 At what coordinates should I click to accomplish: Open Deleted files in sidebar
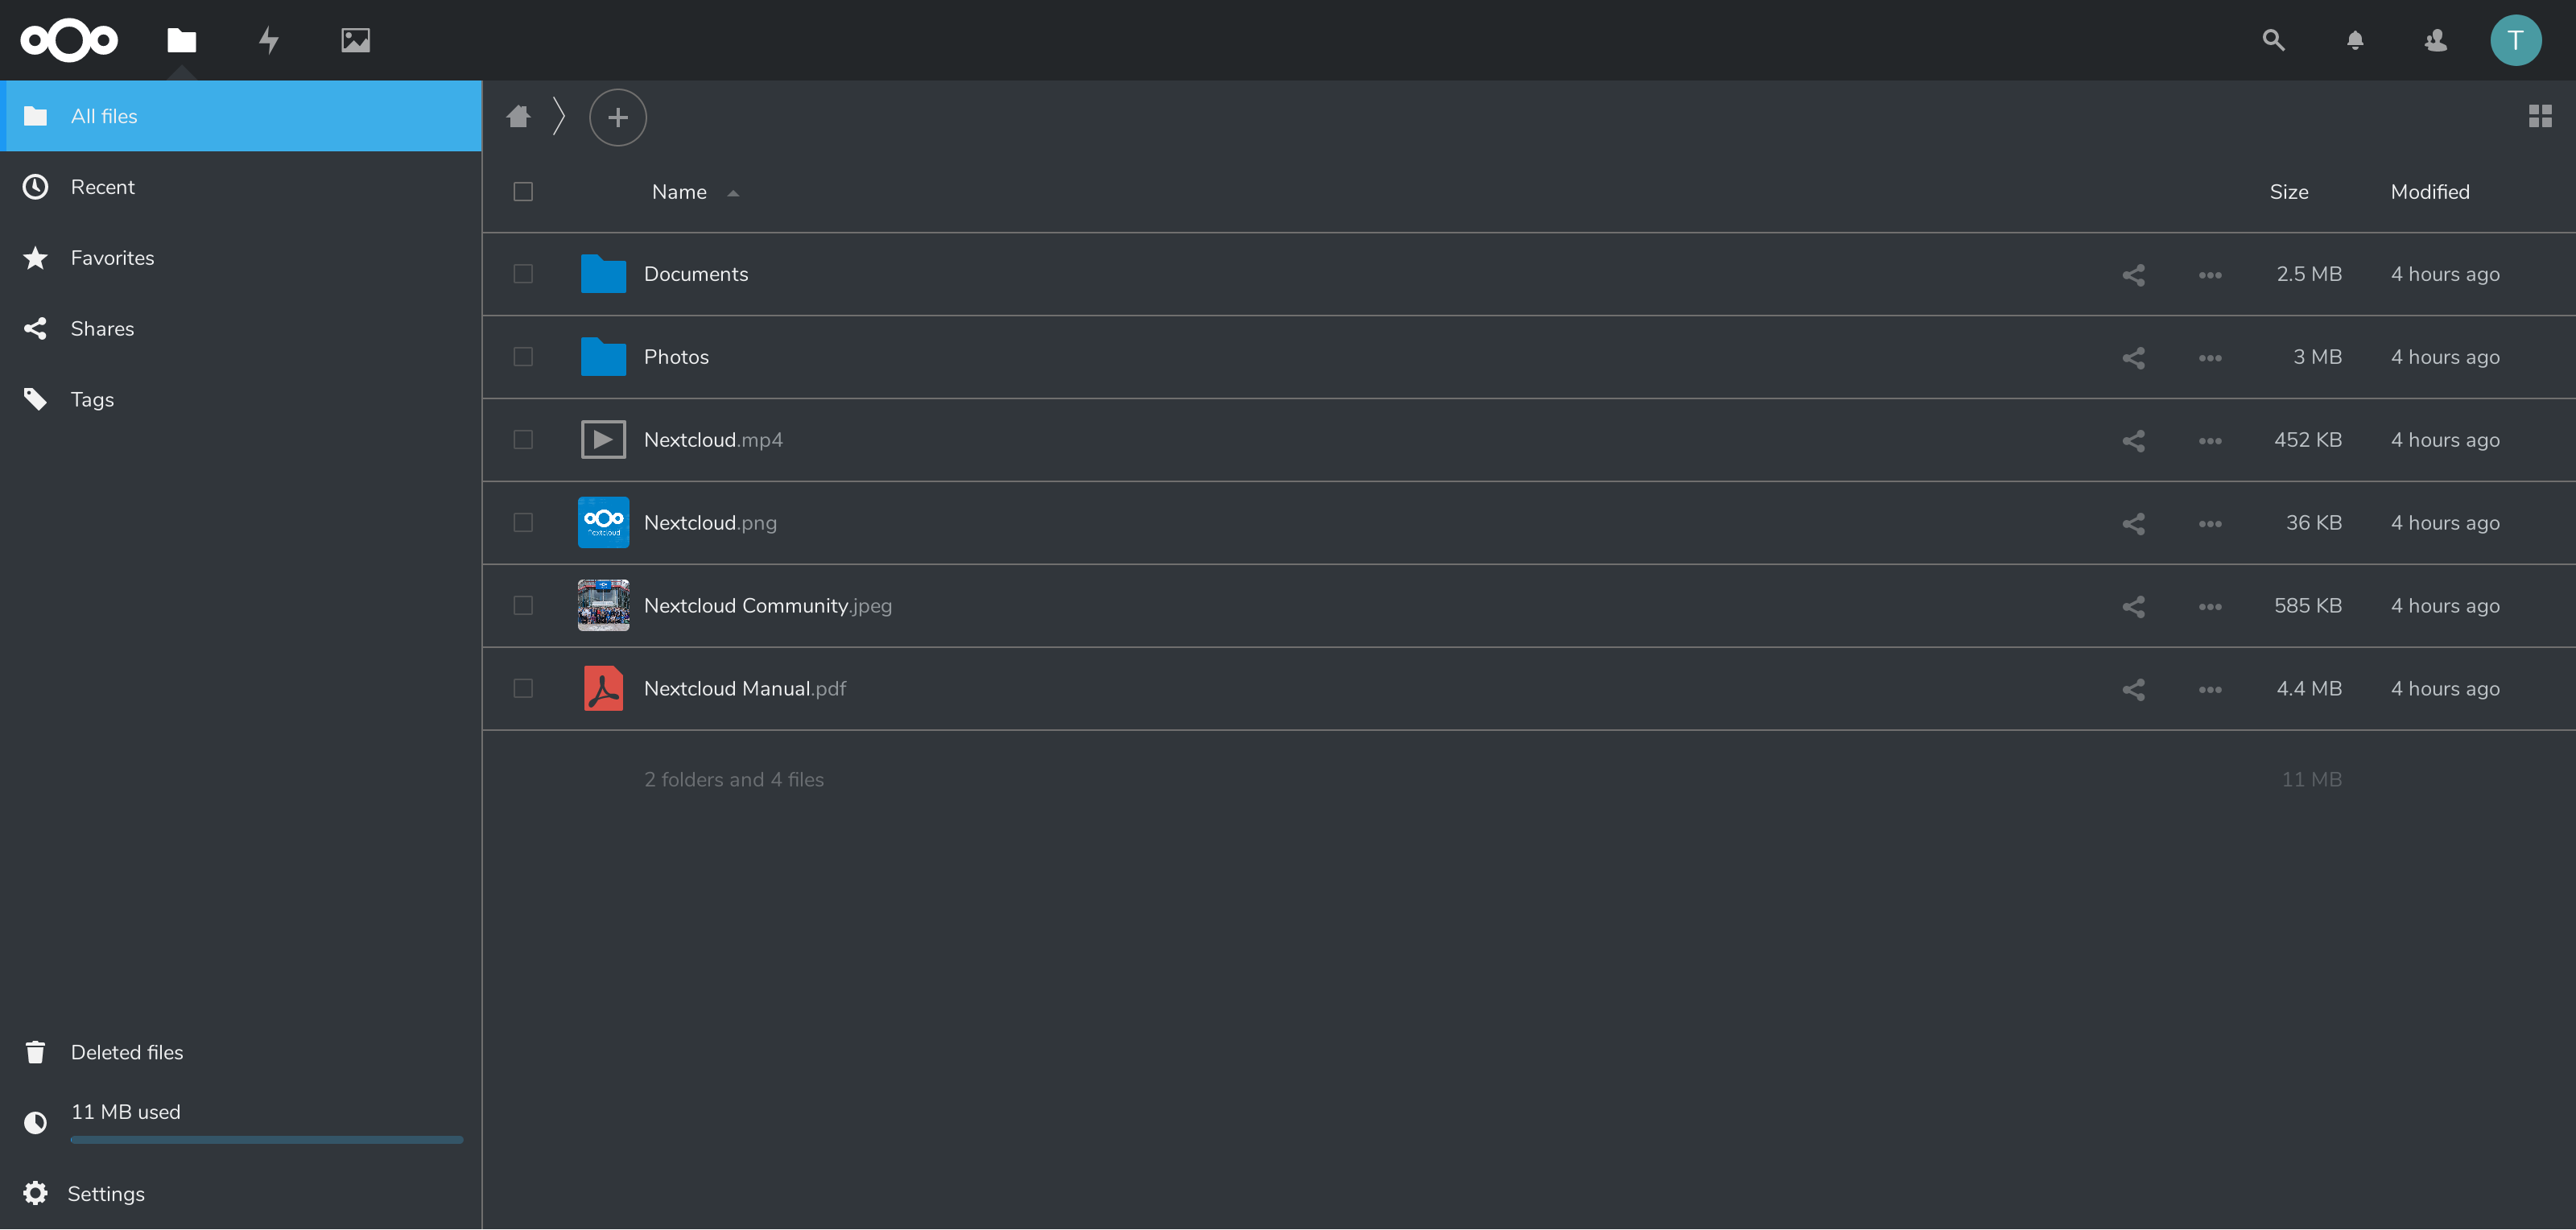tap(126, 1052)
